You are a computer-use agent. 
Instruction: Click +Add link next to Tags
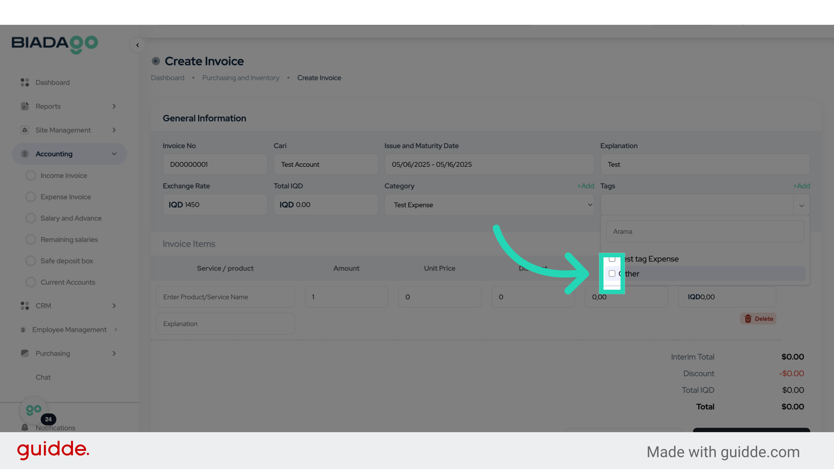click(801, 186)
